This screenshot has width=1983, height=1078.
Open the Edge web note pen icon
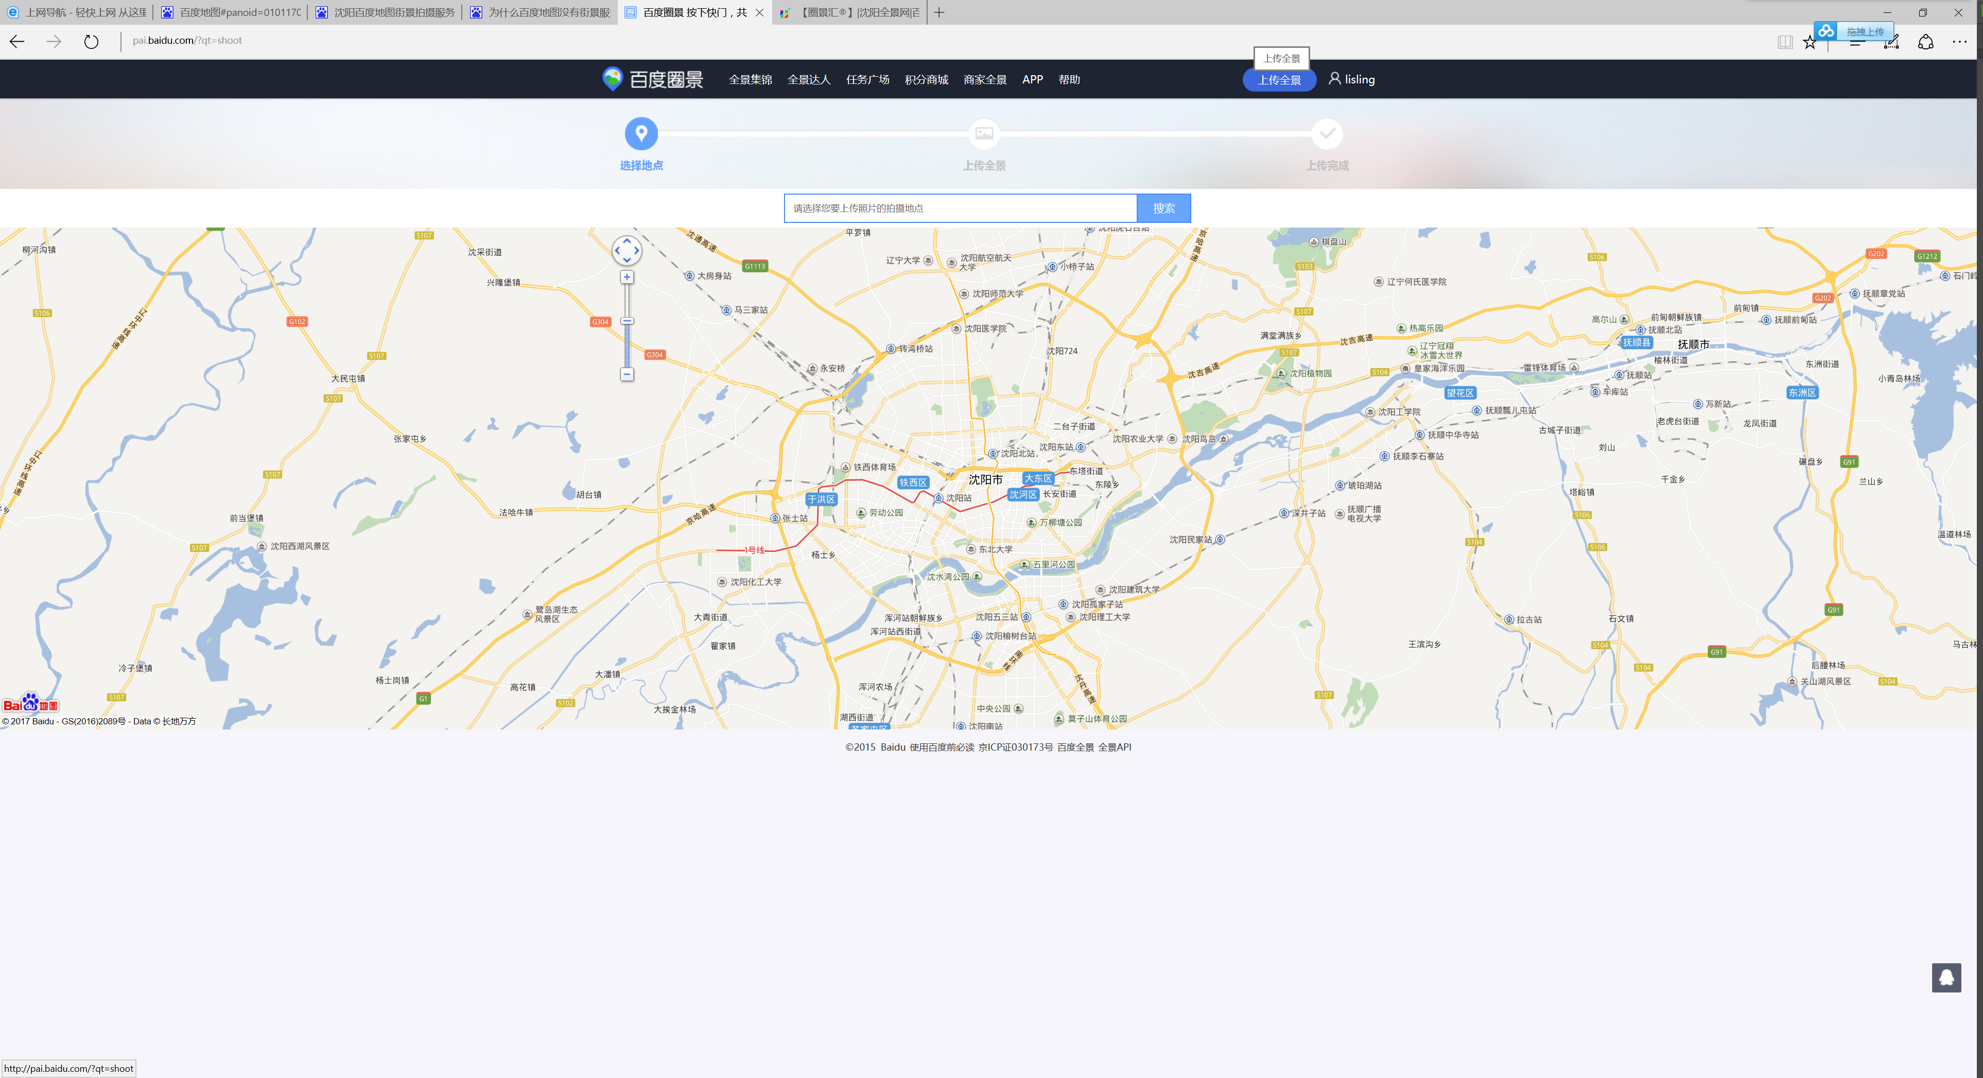(1891, 42)
